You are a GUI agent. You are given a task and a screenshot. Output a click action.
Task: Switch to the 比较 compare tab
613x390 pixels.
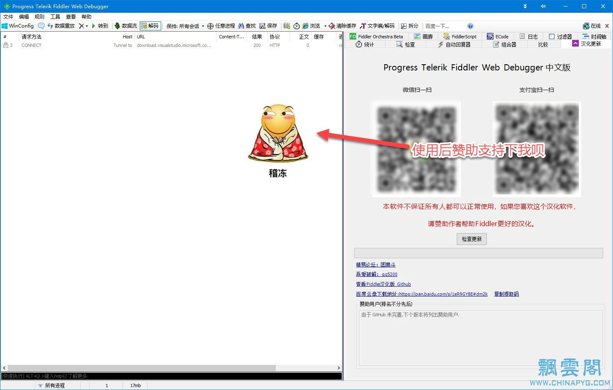[543, 44]
